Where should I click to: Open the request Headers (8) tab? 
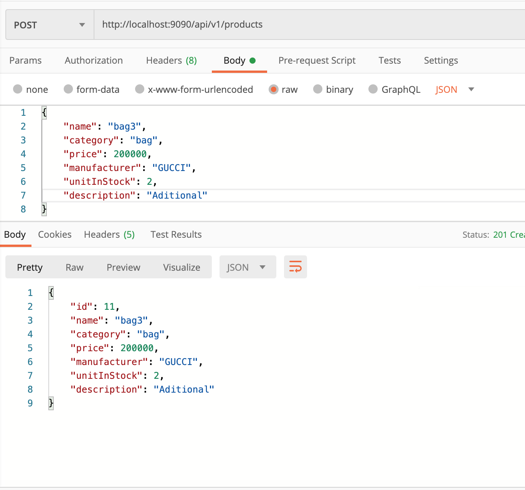(172, 61)
